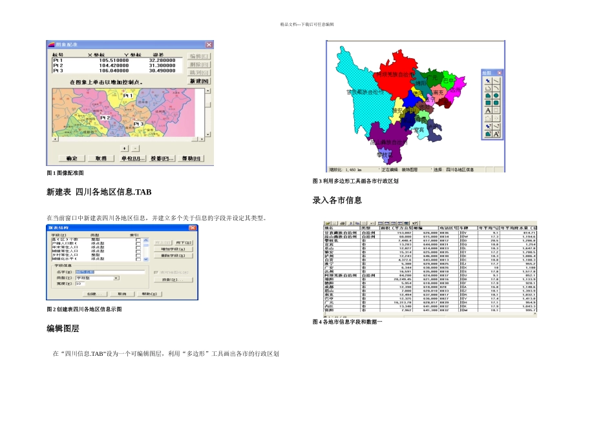Click the Frame tool in drawing toolbar
Screen dimensions: 614x434
pos(496,110)
